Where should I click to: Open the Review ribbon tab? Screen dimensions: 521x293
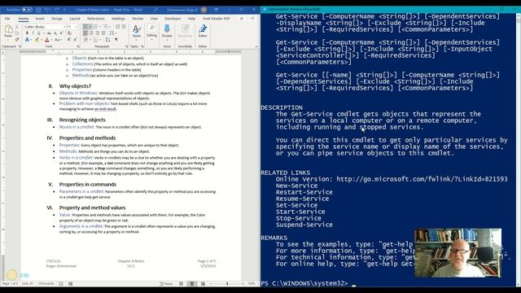coord(138,19)
